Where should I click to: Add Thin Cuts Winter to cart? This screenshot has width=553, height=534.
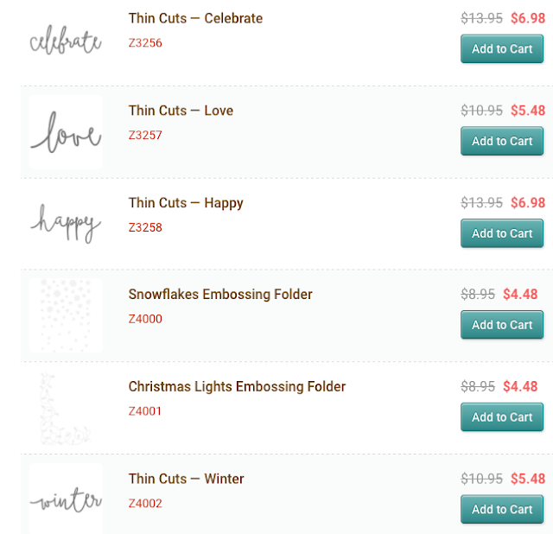point(501,510)
